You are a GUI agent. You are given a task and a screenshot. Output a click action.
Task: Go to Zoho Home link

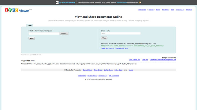click(x=142, y=10)
